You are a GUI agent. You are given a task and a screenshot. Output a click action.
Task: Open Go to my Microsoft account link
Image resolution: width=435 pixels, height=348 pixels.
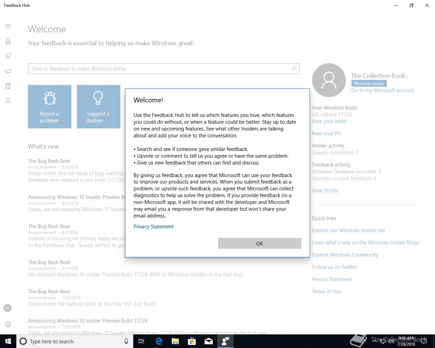tap(383, 90)
